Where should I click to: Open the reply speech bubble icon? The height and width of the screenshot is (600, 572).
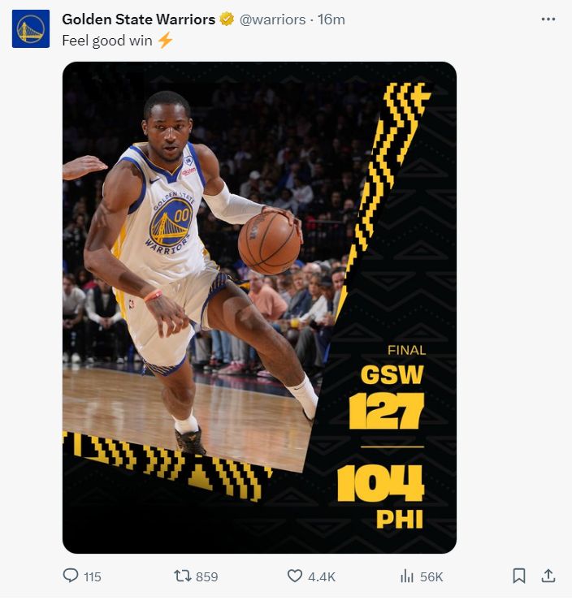[71, 576]
